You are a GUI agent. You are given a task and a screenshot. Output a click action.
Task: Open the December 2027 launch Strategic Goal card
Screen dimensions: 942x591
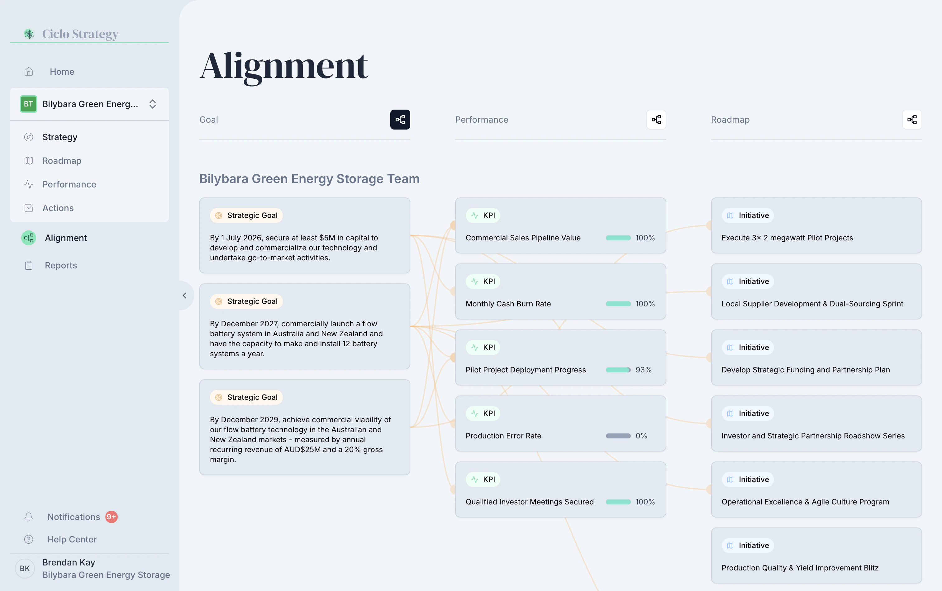pyautogui.click(x=305, y=326)
